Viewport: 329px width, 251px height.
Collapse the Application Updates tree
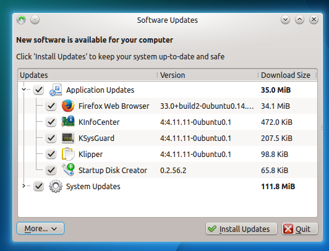tap(23, 90)
